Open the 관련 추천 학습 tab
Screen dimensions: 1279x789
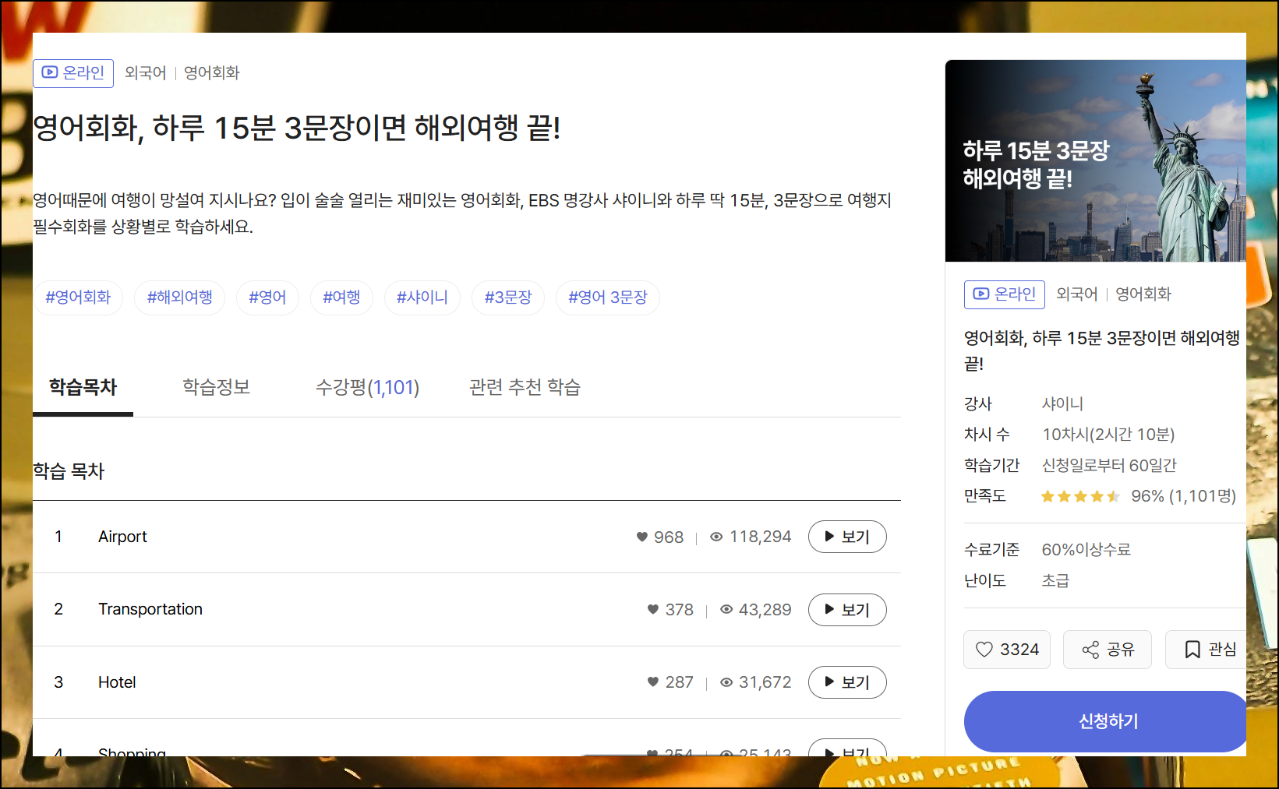pos(525,388)
